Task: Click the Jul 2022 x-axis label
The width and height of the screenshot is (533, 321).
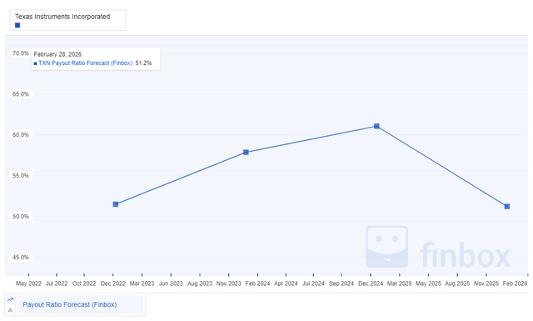Action: 57,283
